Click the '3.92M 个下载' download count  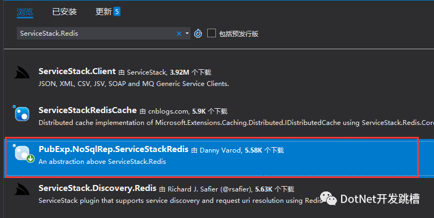[190, 72]
